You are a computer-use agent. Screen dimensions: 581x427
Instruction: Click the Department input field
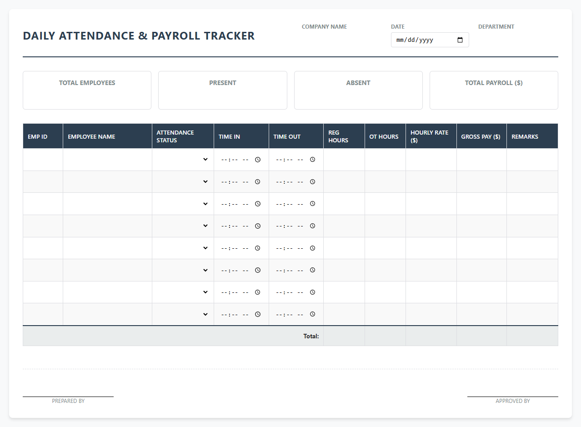tap(518, 40)
